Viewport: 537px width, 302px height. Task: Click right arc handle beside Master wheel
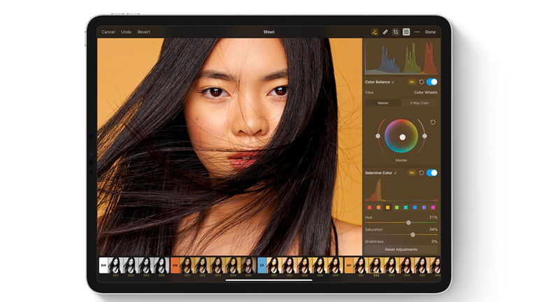424,136
